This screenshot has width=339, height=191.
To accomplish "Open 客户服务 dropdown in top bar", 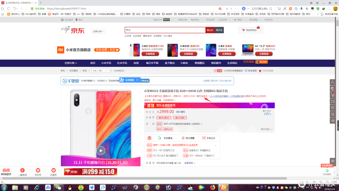I will [239, 20].
